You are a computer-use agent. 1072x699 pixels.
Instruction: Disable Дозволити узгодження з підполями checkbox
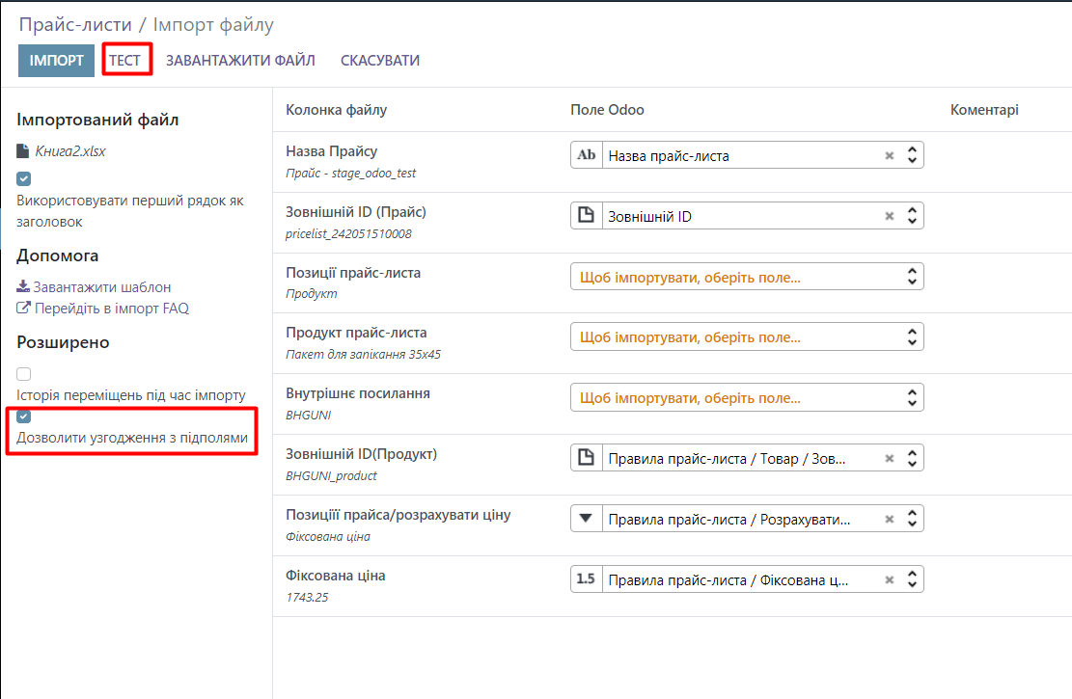coord(24,417)
